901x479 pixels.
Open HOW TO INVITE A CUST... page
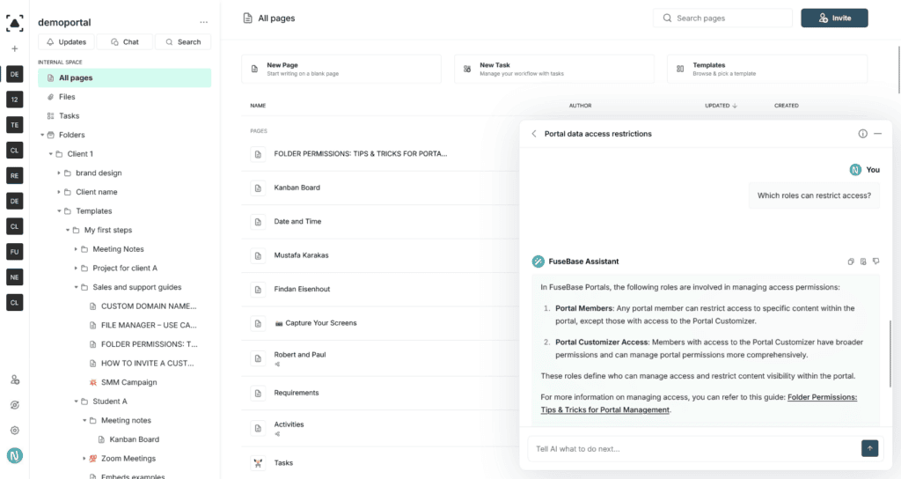147,364
